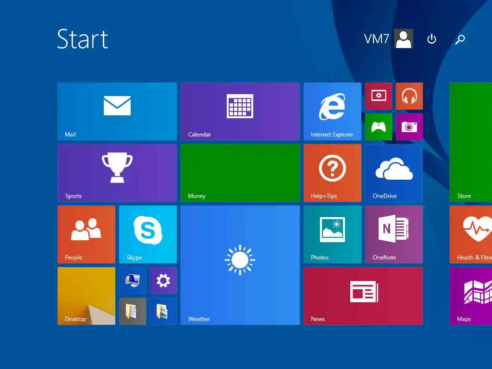Open This PC computer small tile
The image size is (492, 369).
133,281
